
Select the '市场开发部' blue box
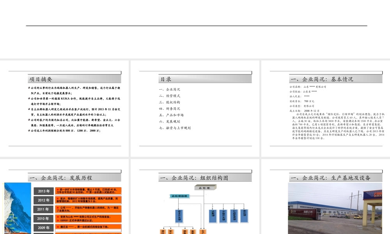223,216
